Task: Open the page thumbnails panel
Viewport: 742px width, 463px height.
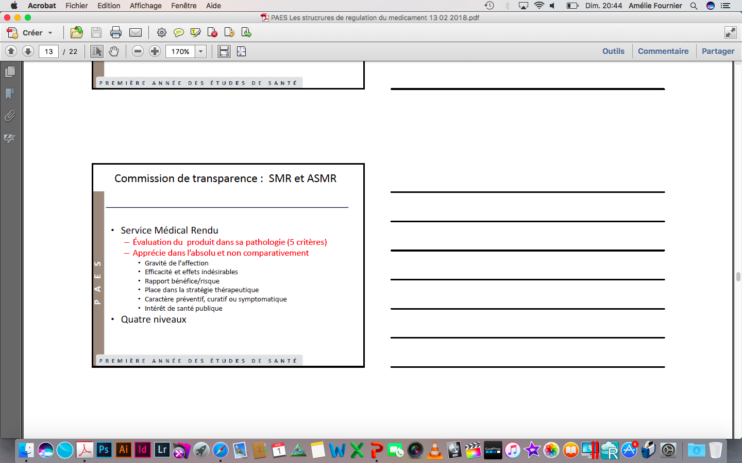Action: (x=10, y=72)
